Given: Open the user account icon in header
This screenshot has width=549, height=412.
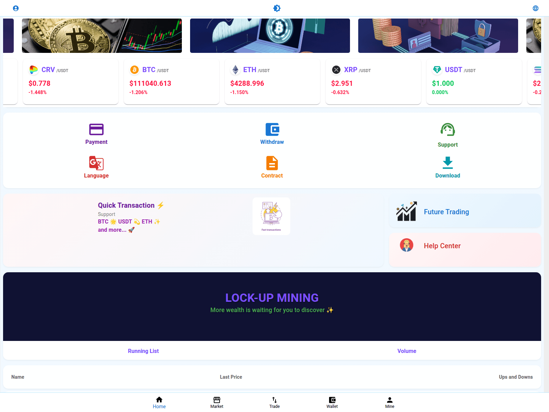Looking at the screenshot, I should tap(16, 8).
